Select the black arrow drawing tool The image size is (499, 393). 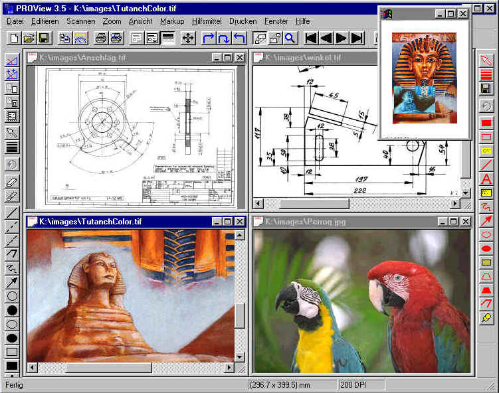[x=12, y=282]
